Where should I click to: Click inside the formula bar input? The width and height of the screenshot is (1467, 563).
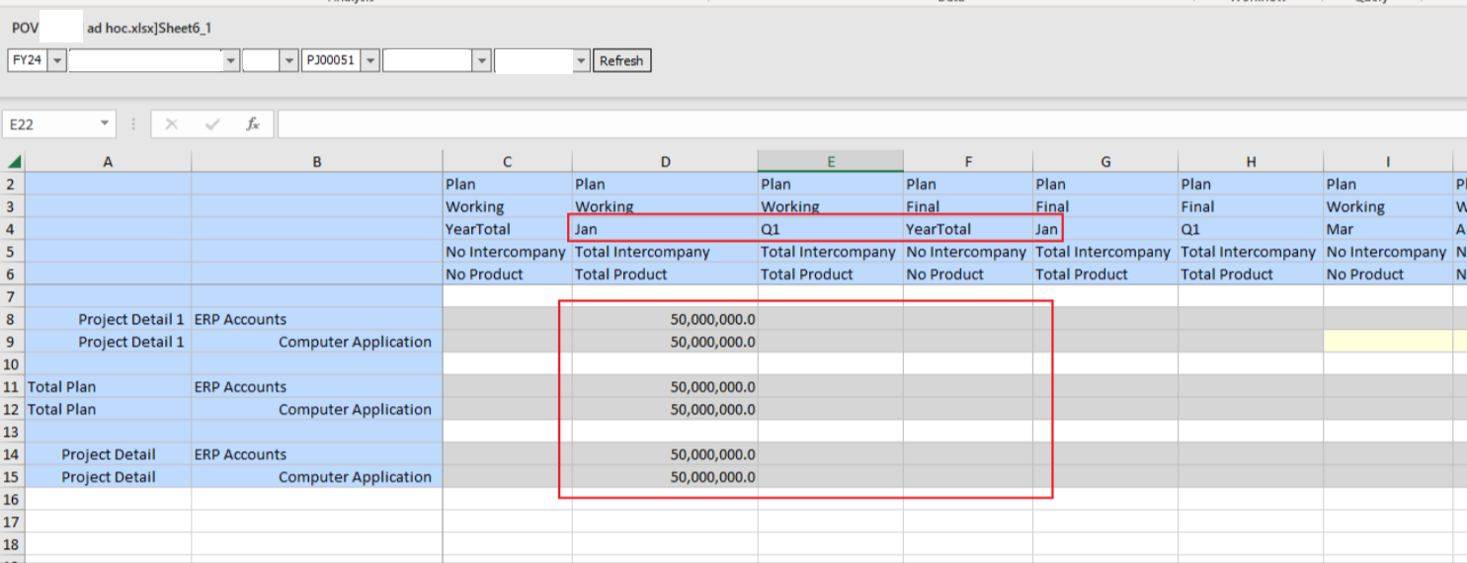point(871,124)
